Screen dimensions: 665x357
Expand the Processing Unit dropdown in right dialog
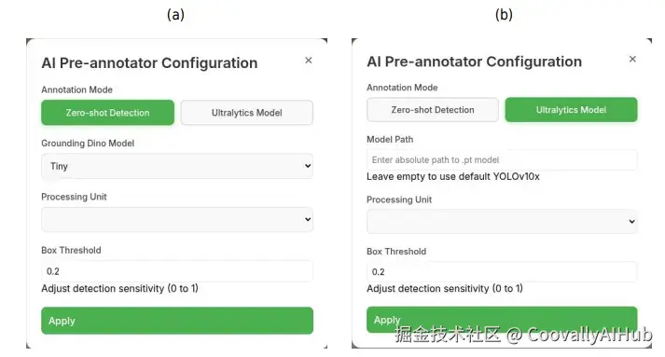pos(502,221)
